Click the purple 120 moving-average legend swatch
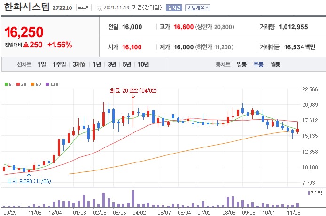The image size is (326, 216). coord(47,84)
